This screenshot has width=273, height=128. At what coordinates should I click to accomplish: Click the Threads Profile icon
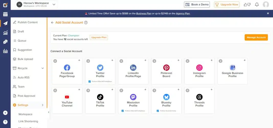(199, 97)
